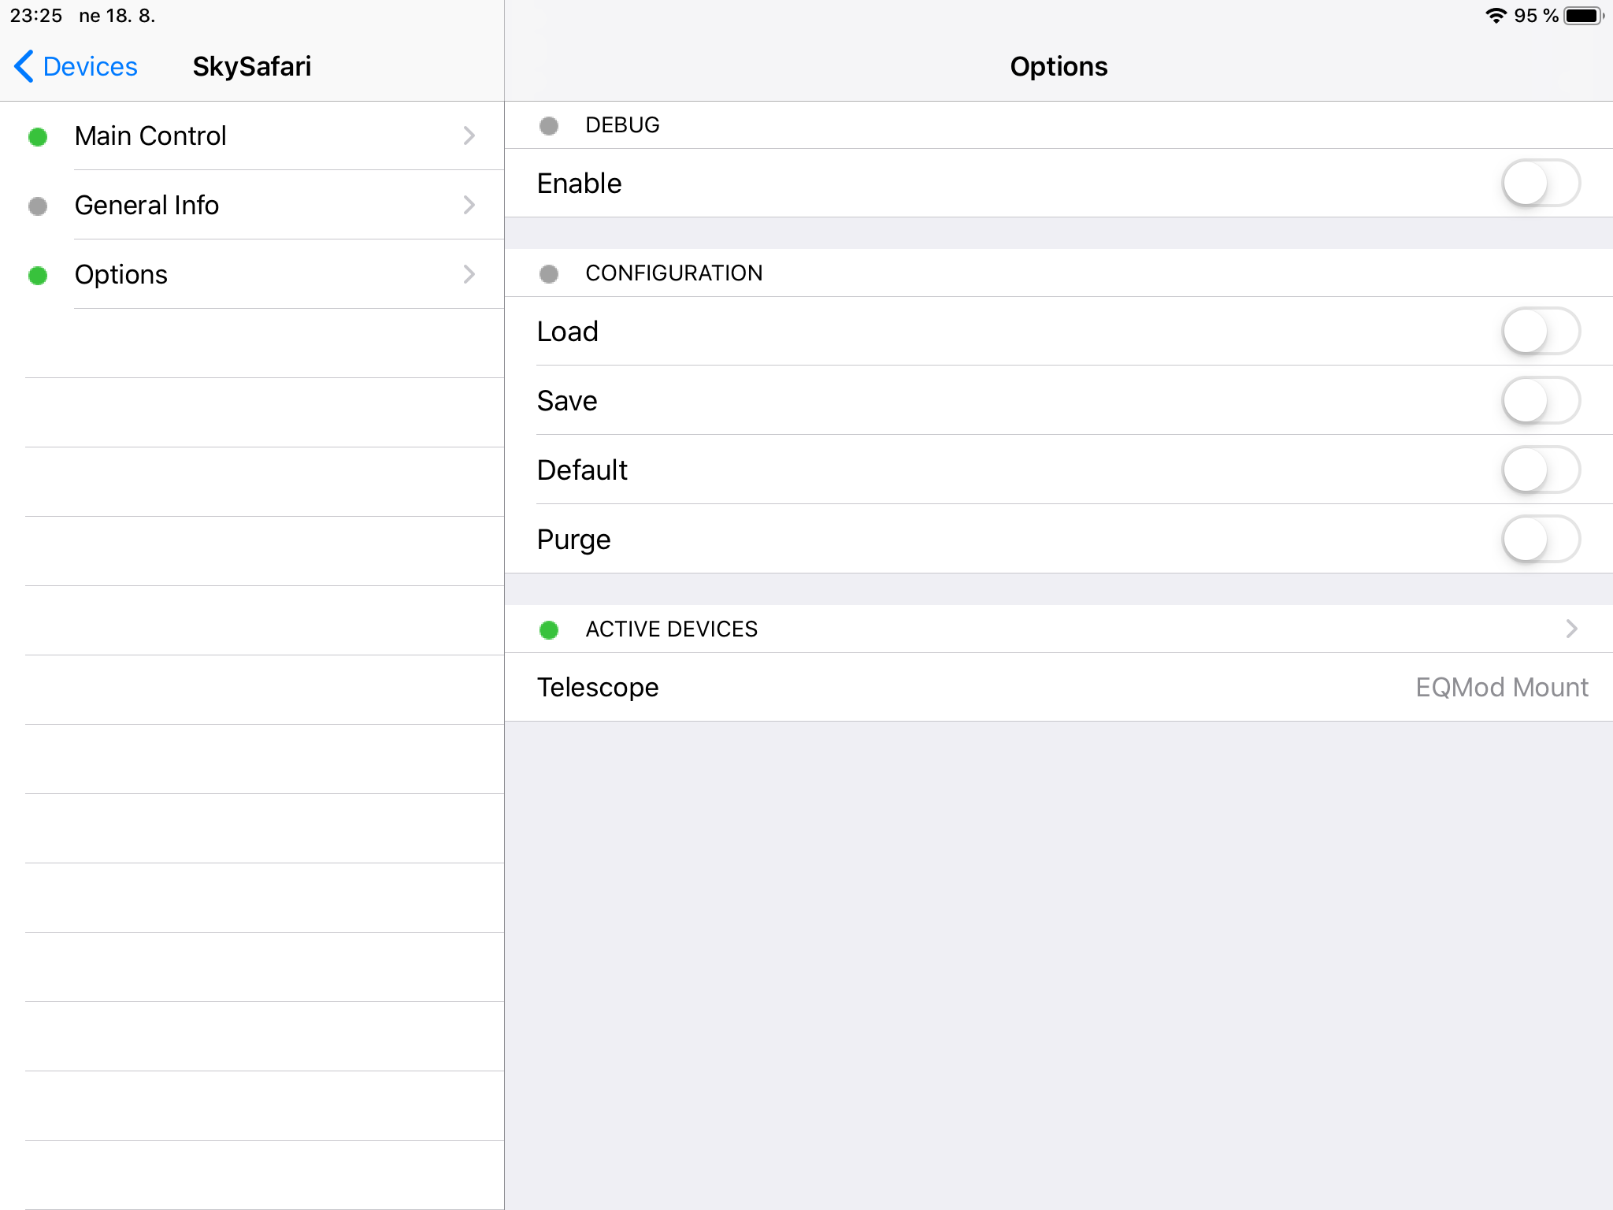Toggle the Purge configuration switch

pos(1541,539)
